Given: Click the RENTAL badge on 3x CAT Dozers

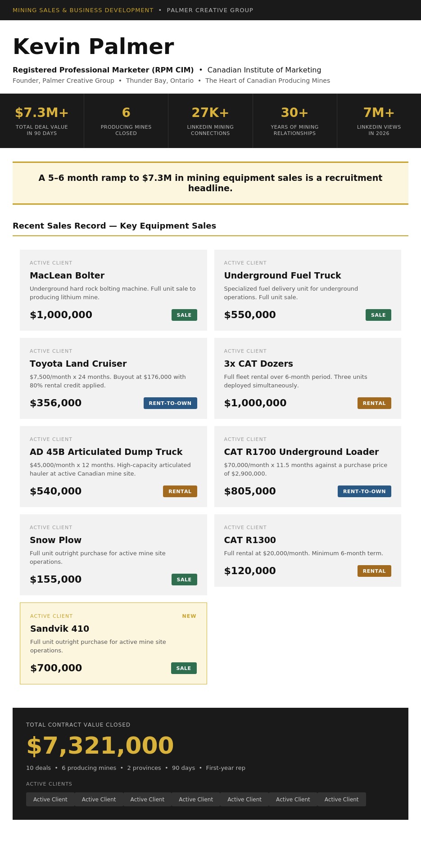Looking at the screenshot, I should [x=374, y=403].
